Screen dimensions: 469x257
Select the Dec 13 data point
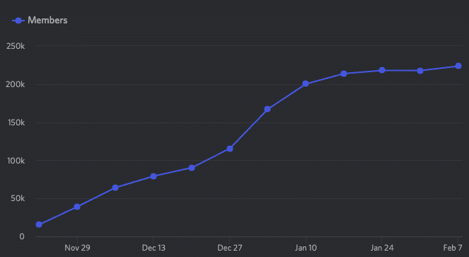tap(154, 176)
